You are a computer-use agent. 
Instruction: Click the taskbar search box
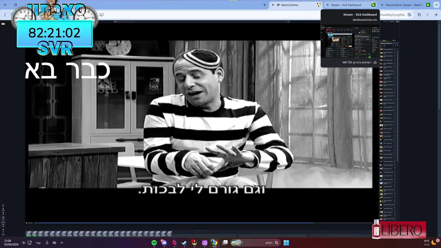[255, 243]
